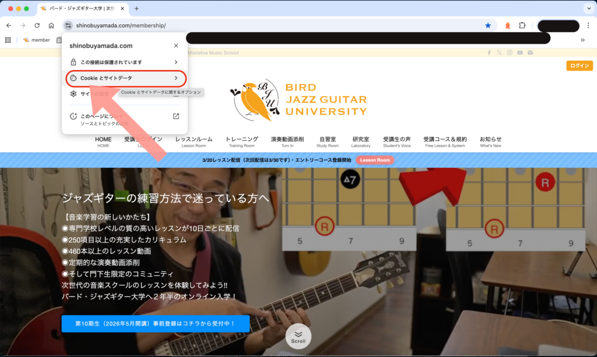
Task: Expand 'この接続は保護されています' connection details
Action: click(124, 62)
